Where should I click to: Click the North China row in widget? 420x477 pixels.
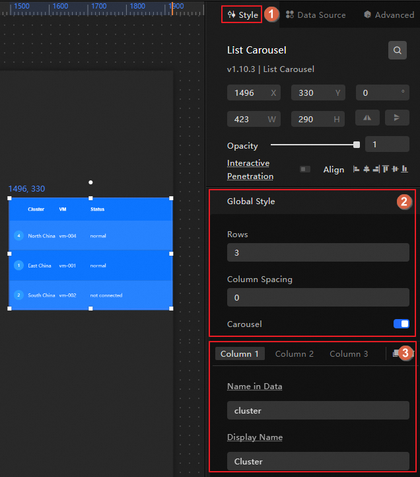coord(90,236)
